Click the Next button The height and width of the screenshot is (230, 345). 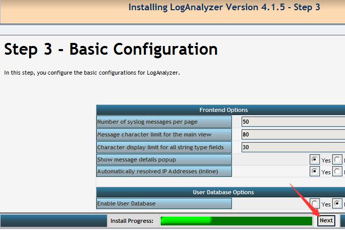[x=326, y=221]
